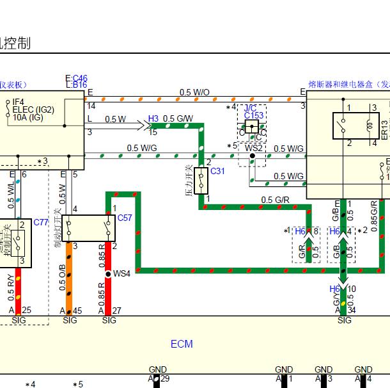Click the H6 label at pin 10

pos(334,289)
